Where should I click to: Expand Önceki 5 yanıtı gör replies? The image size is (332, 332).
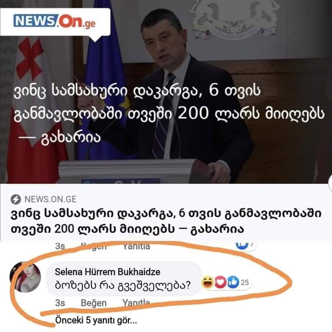[x=96, y=321]
